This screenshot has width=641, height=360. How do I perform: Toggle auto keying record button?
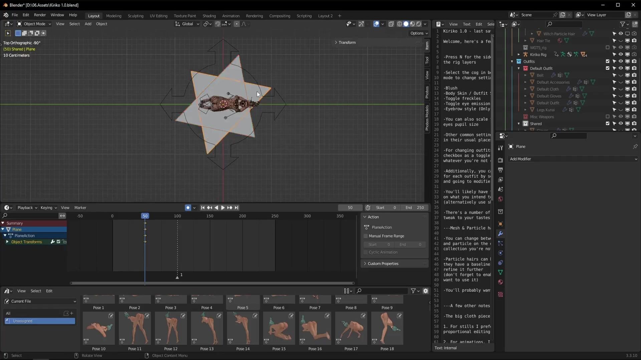point(188,208)
